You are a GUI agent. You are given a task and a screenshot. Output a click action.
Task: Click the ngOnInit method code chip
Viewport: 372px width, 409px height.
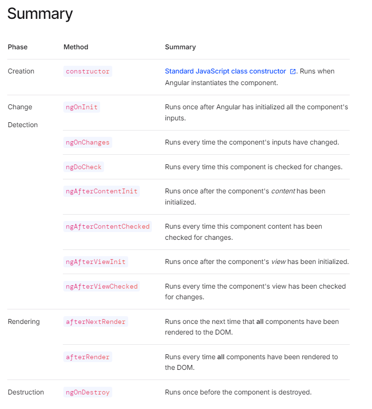(x=82, y=107)
